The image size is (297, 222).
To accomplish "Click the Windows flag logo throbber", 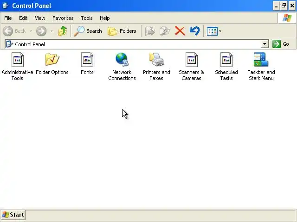I will click(287, 18).
